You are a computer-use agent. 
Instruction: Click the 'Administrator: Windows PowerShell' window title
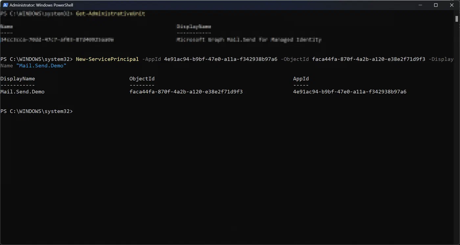click(x=41, y=5)
